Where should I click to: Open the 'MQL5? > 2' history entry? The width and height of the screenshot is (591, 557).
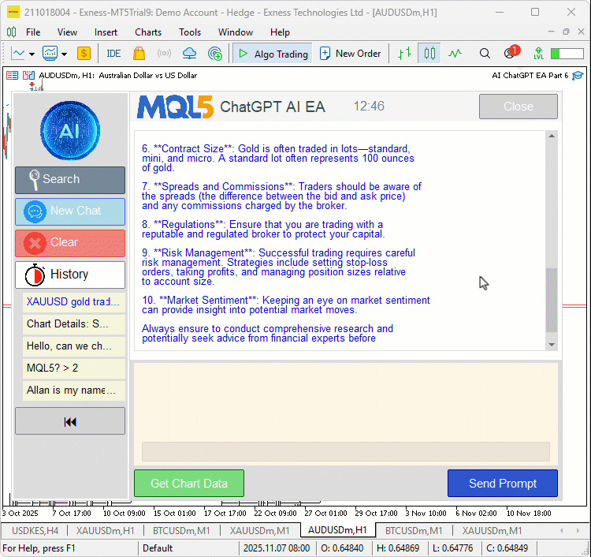[x=73, y=368]
